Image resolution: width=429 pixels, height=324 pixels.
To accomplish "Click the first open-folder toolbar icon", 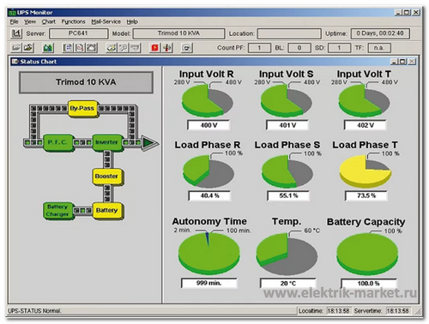I will (16, 48).
